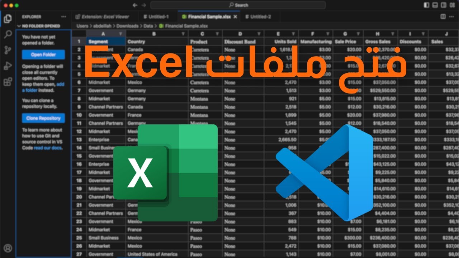The image size is (459, 258).
Task: Open the filter dropdown for column A
Action: coord(121,33)
